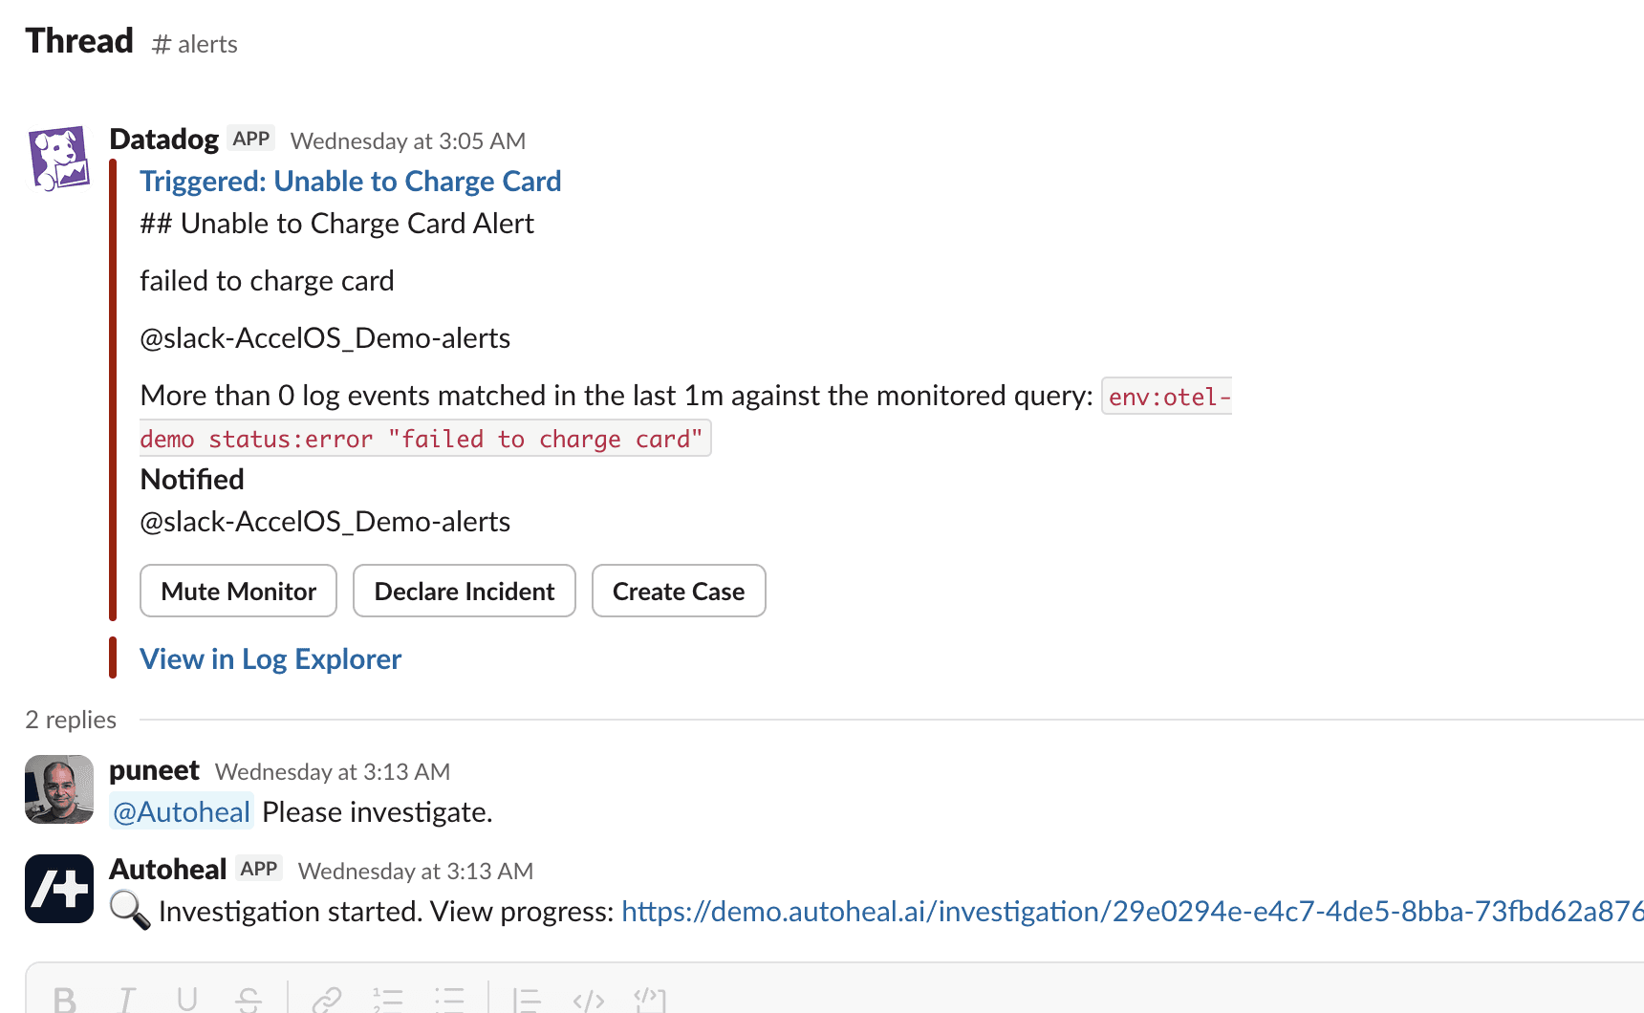This screenshot has width=1644, height=1013.
Task: Click puneet's profile photo
Action: pyautogui.click(x=59, y=789)
